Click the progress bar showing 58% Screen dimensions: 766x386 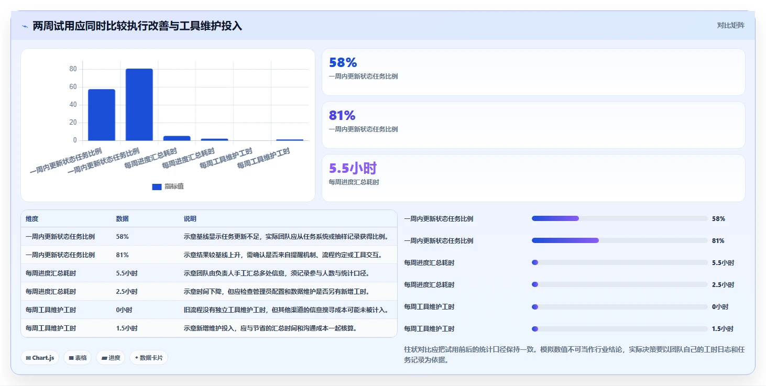tap(619, 218)
